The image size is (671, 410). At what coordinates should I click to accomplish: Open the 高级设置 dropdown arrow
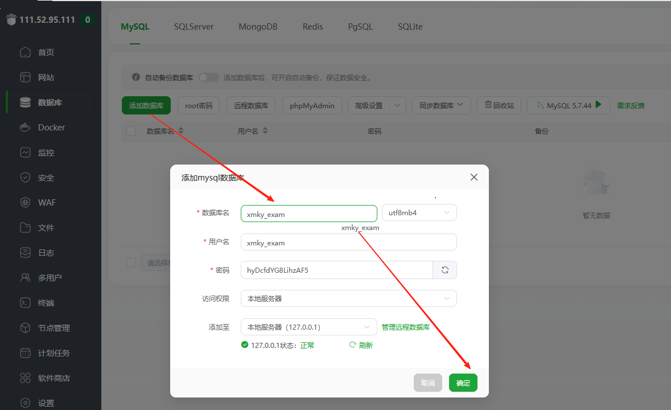[397, 105]
